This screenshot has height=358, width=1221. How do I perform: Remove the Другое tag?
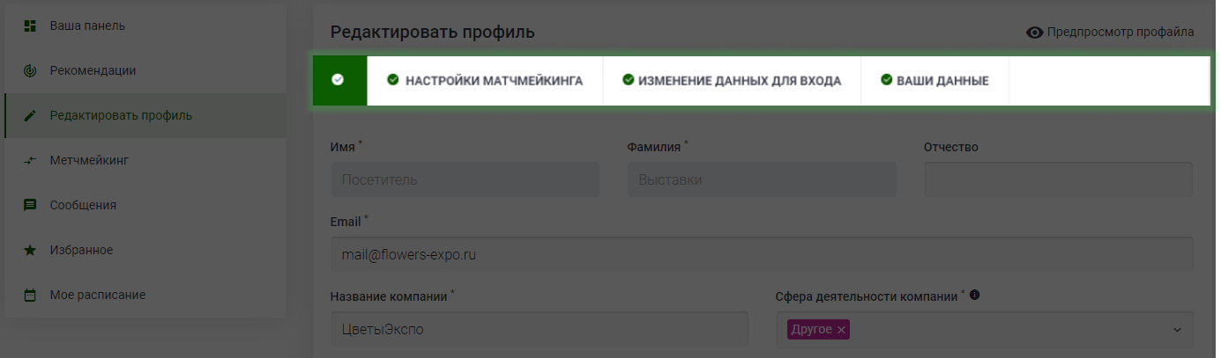click(841, 330)
